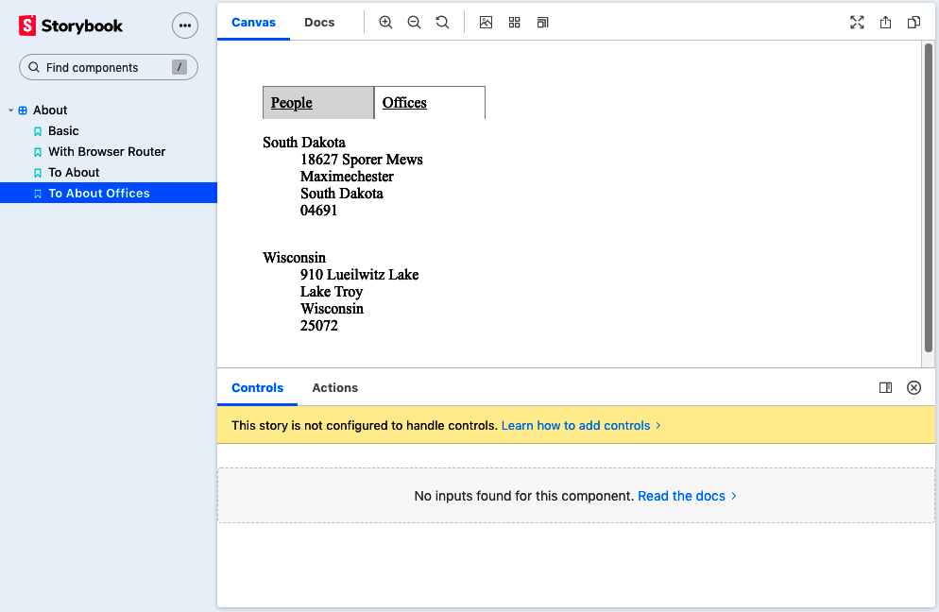Click the canvas vertical scrollbar
Image resolution: width=939 pixels, height=612 pixels.
tap(929, 198)
